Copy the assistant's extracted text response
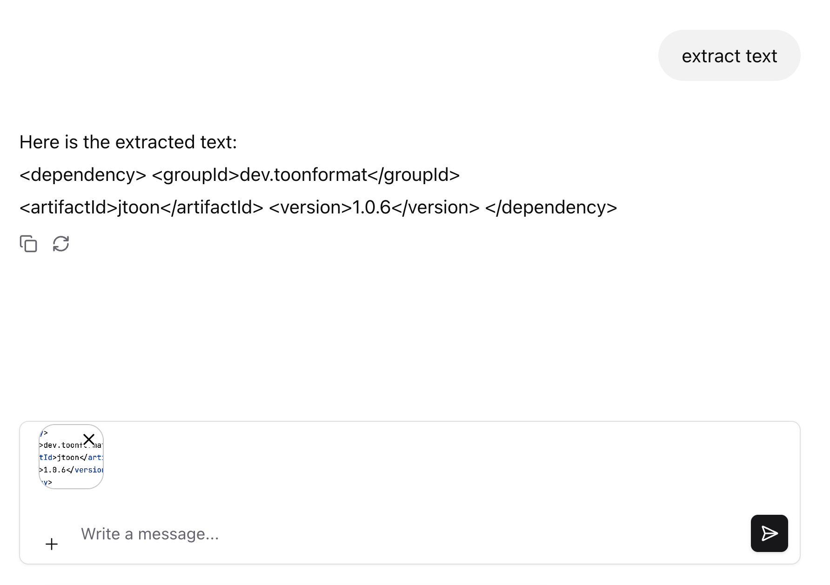 (28, 244)
